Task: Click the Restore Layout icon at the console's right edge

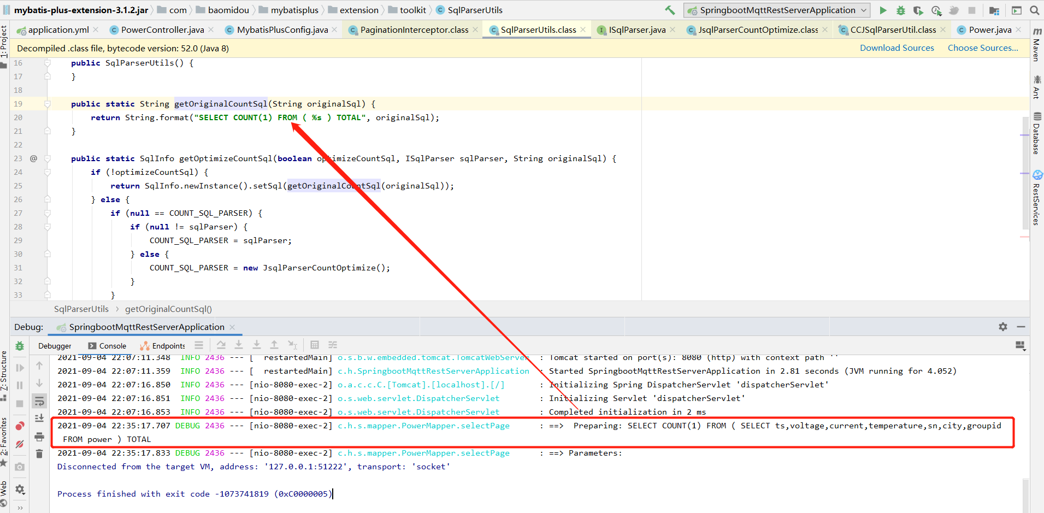Action: [x=1020, y=345]
